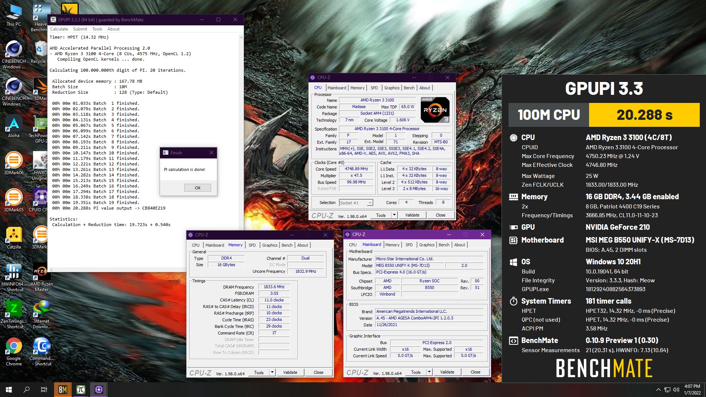Viewport: 706px width, 397px height.
Task: Click Validate in CPU tab CPU-Z window
Action: [412, 215]
